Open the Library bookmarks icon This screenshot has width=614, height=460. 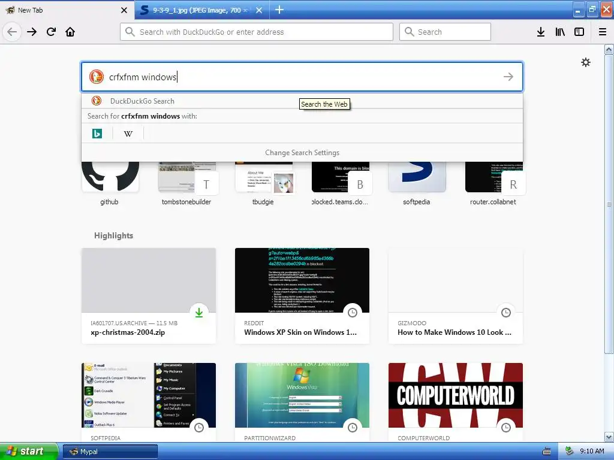tap(560, 32)
